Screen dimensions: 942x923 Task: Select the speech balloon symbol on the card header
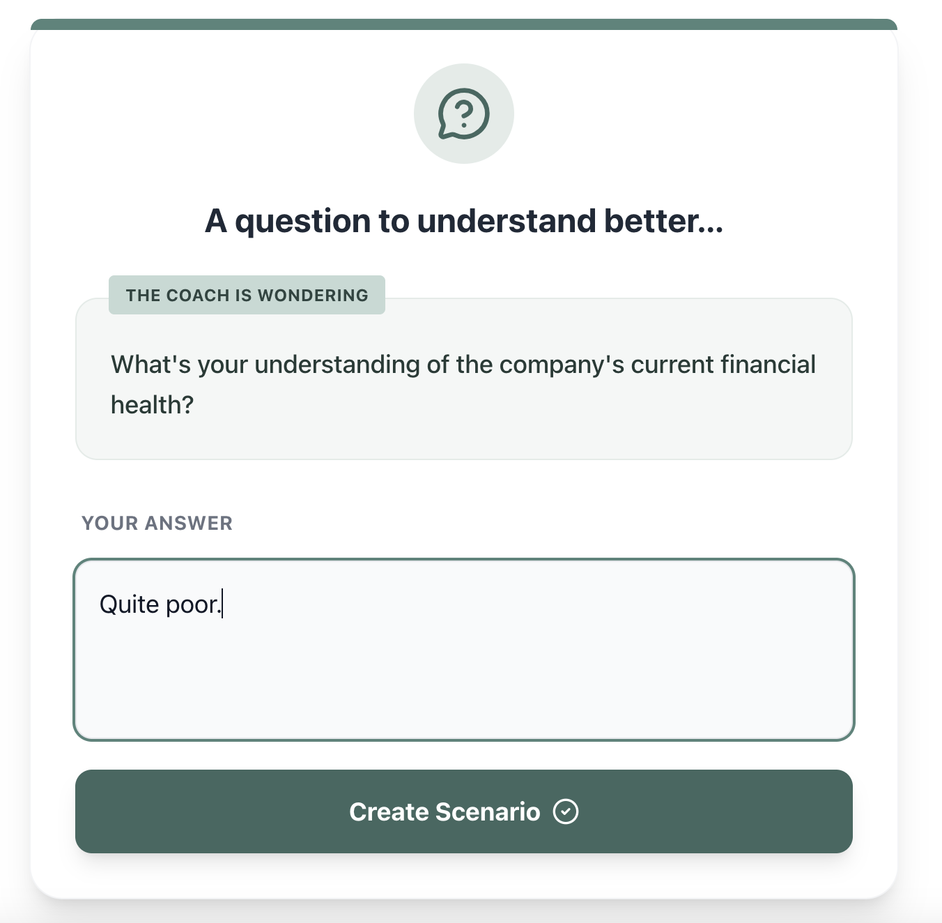pyautogui.click(x=464, y=114)
